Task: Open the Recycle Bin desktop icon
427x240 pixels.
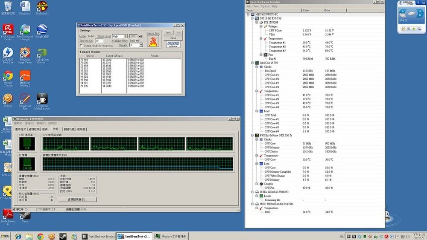Action: 8,8
